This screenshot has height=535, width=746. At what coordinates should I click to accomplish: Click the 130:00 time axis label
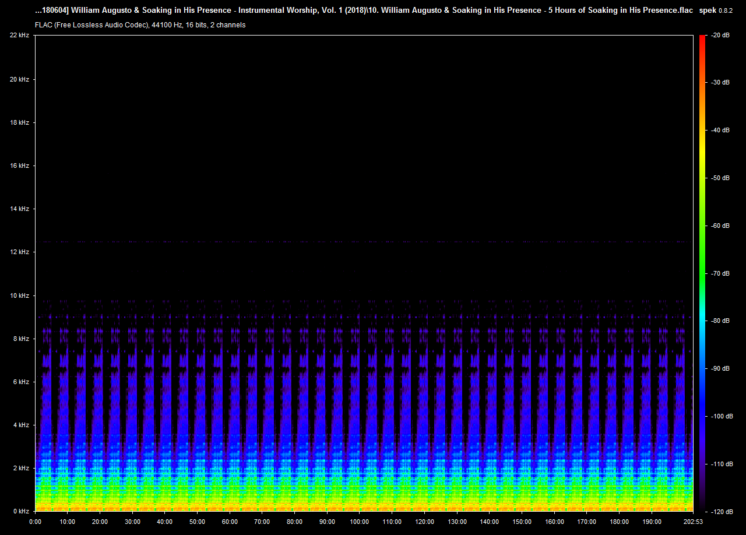(x=457, y=522)
